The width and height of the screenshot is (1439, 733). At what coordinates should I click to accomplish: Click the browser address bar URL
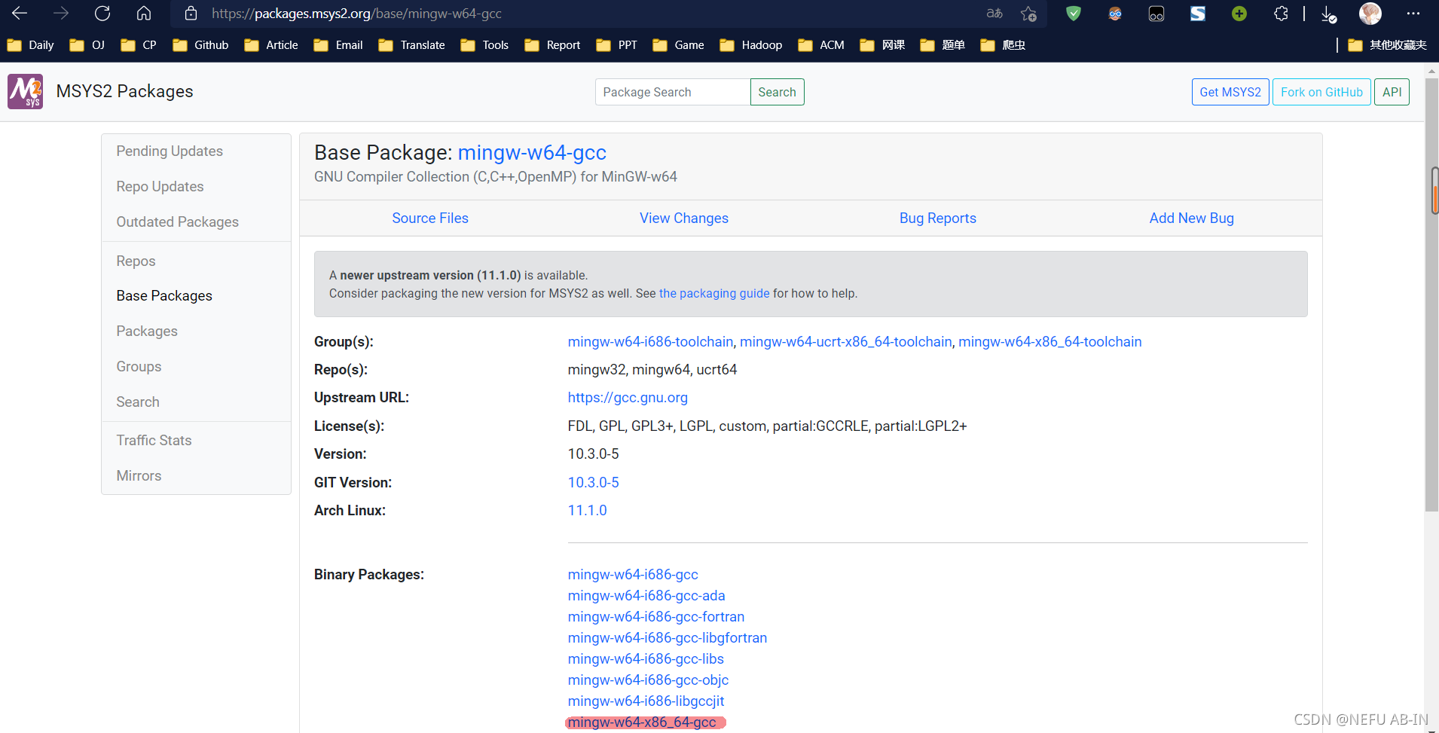(x=356, y=14)
